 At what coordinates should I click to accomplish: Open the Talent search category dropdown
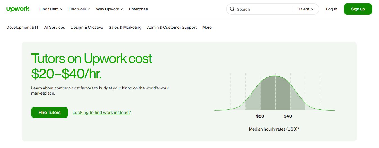pos(306,9)
